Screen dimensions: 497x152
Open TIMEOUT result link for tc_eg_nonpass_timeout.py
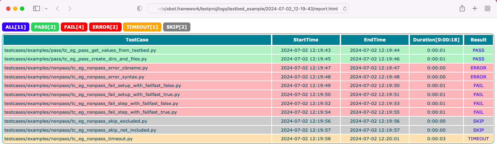point(478,139)
